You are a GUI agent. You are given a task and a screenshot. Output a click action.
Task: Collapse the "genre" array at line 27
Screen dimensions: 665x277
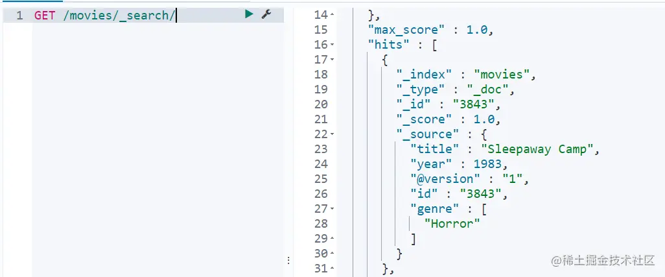[332, 209]
